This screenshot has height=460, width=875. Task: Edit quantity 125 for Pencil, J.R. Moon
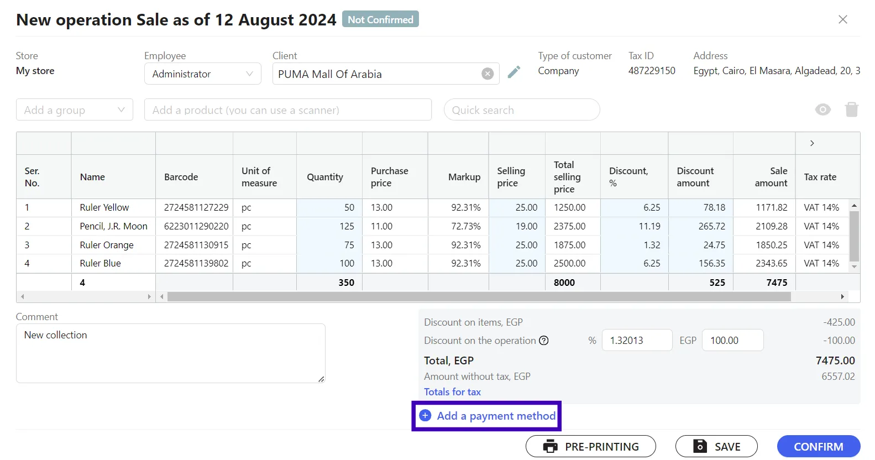(329, 226)
